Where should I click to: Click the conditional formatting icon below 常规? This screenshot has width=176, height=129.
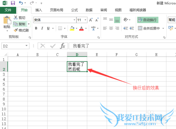point(171,28)
